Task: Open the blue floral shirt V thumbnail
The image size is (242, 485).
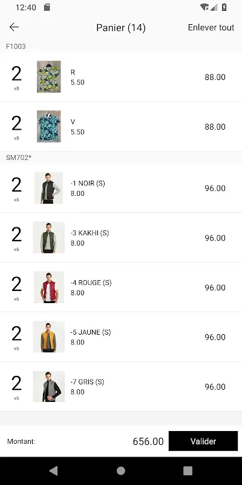Action: pyautogui.click(x=49, y=126)
